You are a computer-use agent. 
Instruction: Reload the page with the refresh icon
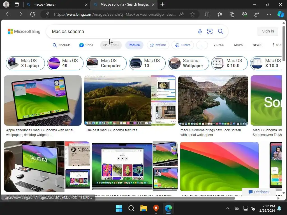(x=33, y=14)
